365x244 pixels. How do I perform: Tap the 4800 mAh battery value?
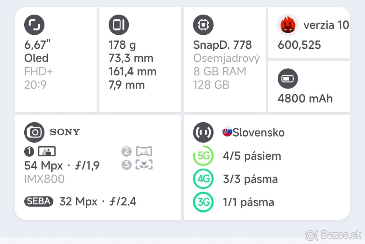[305, 99]
